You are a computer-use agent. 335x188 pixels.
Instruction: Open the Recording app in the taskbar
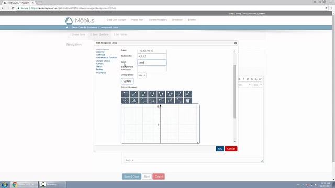[x=52, y=184]
